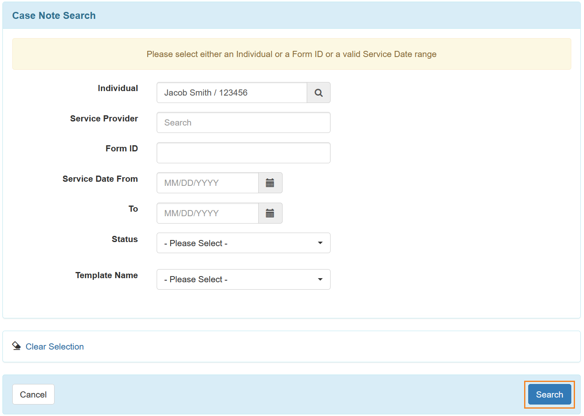
Task: Click the Service Provider search box
Action: (x=243, y=122)
